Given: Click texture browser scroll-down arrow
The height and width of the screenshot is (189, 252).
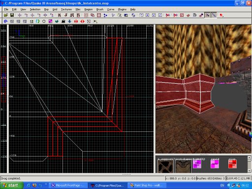Looking at the screenshot, I should (x=249, y=171).
